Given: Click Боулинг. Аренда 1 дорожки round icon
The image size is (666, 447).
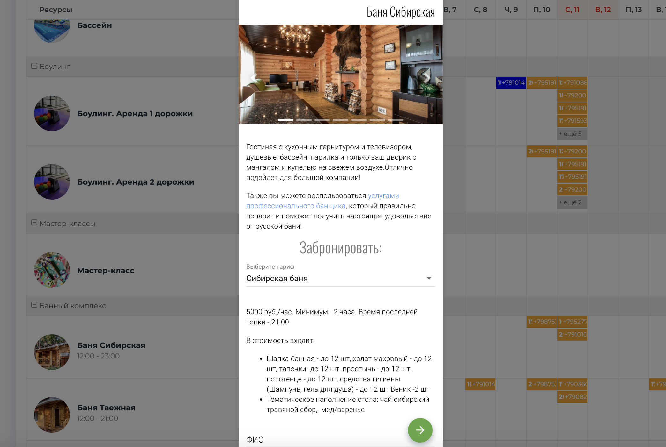Looking at the screenshot, I should [x=52, y=113].
